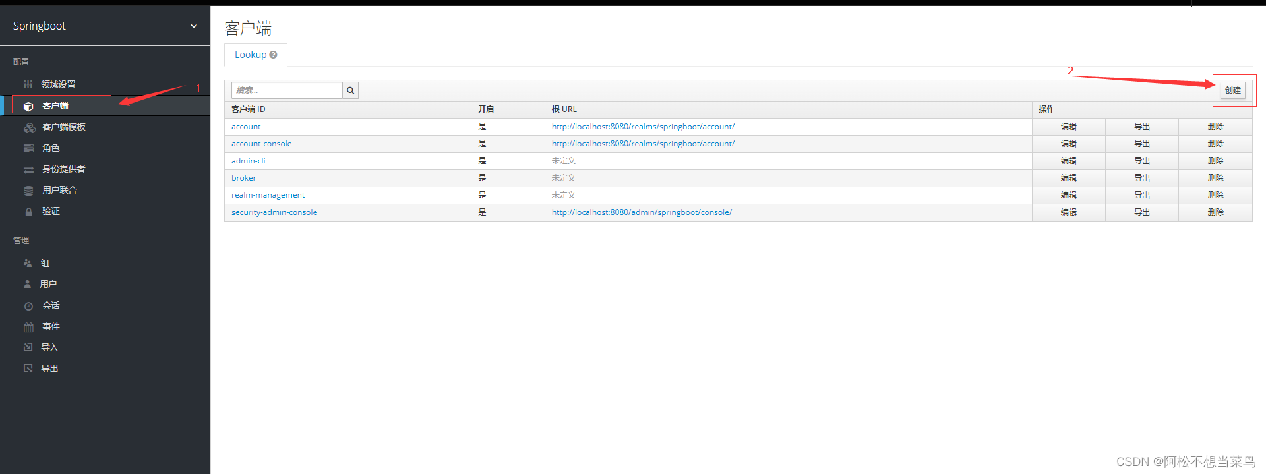Screen dimensions: 1266x474
Task: Click the 组 users icon
Action: click(x=28, y=263)
